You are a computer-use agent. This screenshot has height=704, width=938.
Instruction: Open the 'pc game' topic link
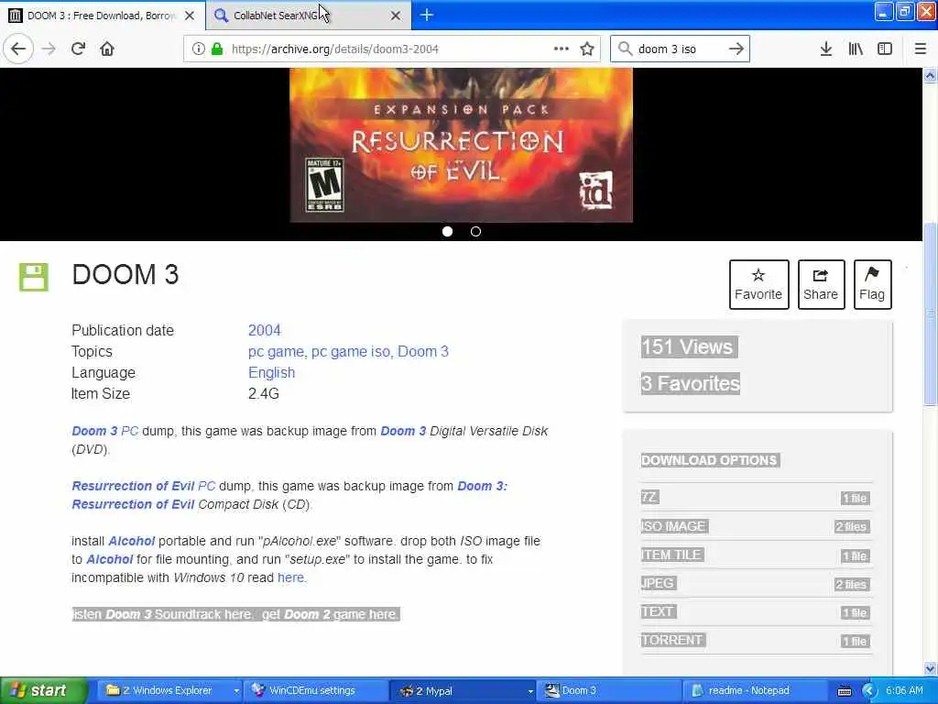coord(276,351)
